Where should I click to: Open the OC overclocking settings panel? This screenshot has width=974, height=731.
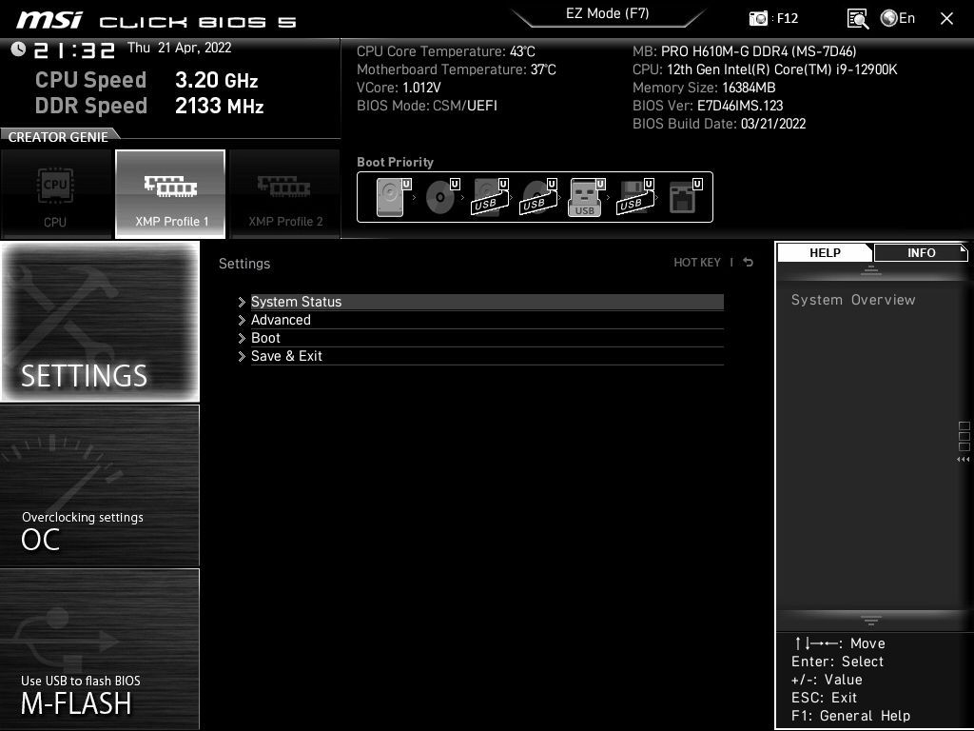100,485
